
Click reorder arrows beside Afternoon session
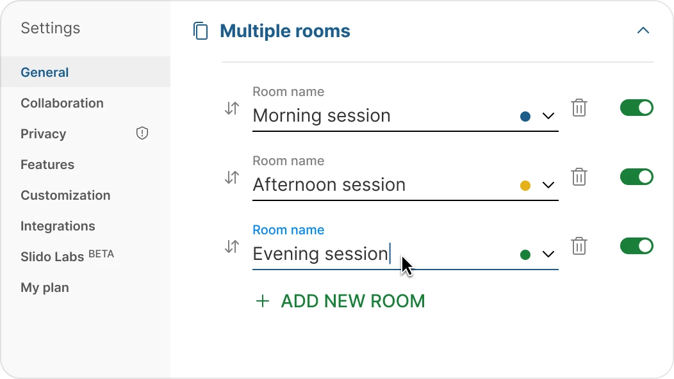pos(232,178)
